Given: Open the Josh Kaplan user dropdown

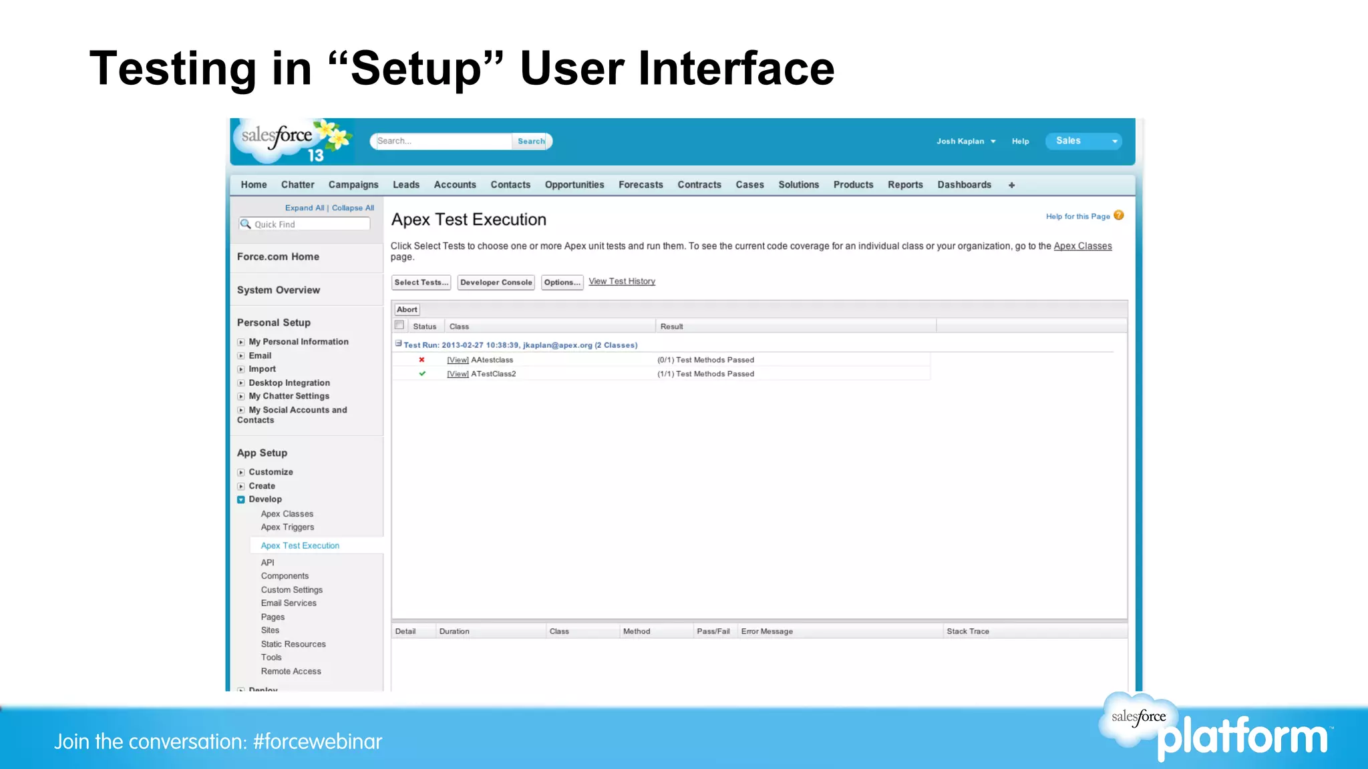Looking at the screenshot, I should (966, 142).
